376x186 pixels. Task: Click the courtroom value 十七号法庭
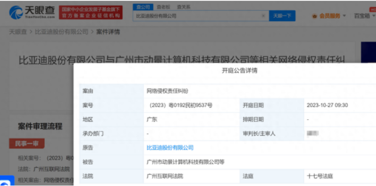pos(320,176)
